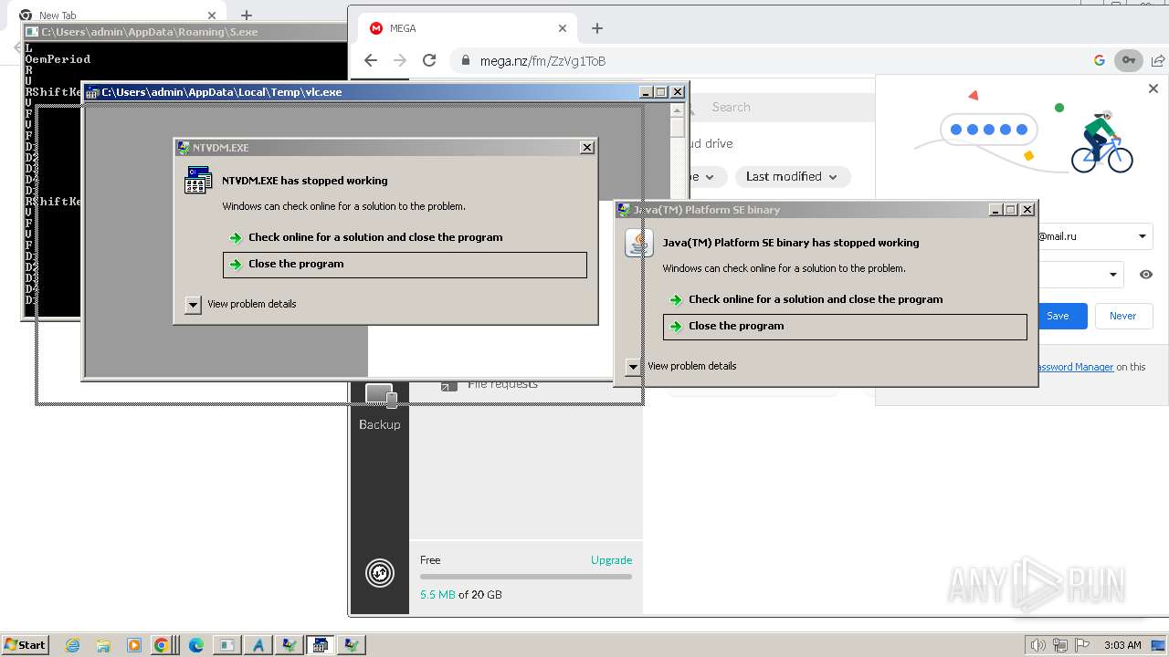Click the Google icon in the address bar
Viewport: 1169px width, 657px height.
click(1099, 60)
